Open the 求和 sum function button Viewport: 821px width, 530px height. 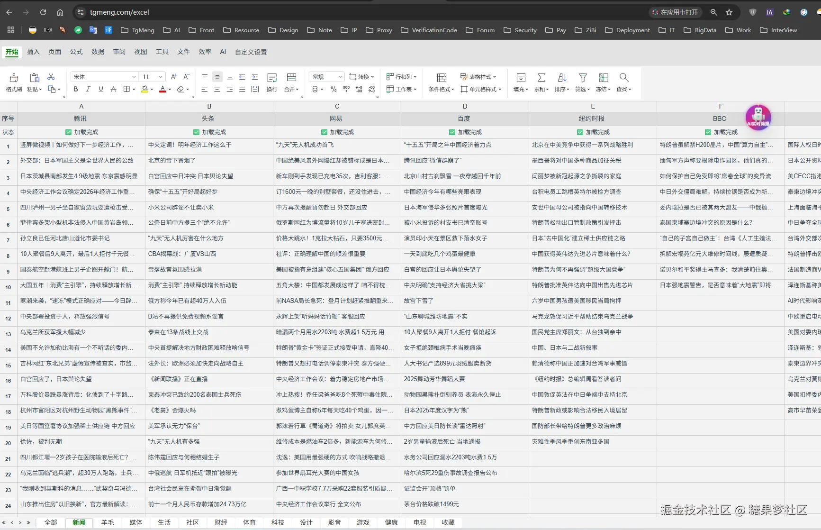[541, 82]
